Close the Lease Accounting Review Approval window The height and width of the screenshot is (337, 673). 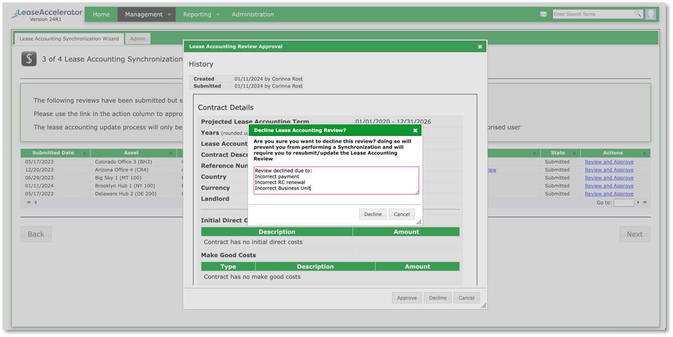[x=480, y=47]
